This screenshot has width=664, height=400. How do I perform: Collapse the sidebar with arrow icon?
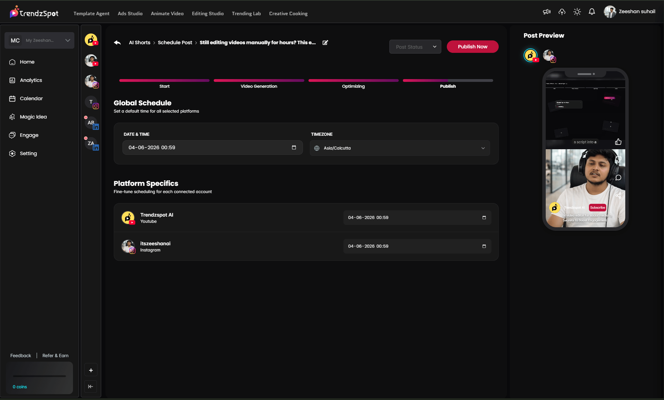click(91, 387)
